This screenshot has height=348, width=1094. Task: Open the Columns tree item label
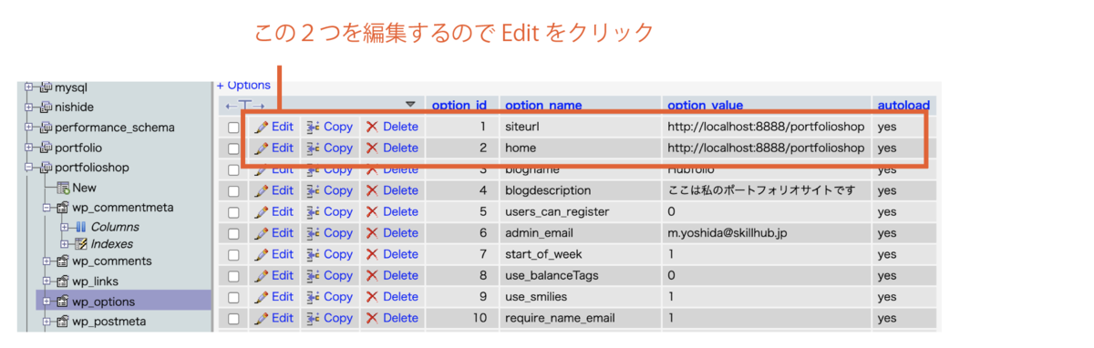pos(115,227)
